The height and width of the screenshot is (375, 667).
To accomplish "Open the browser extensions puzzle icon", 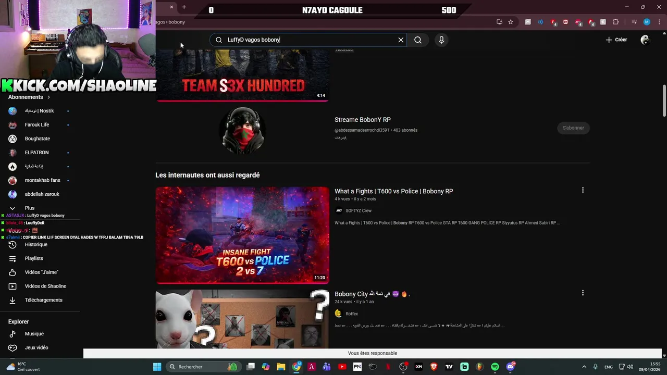I will tap(616, 22).
